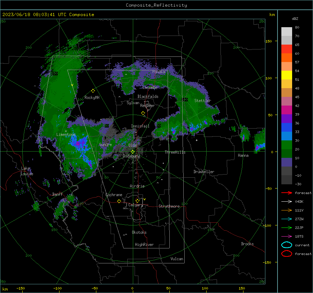Select the Strathmore label

169,206
